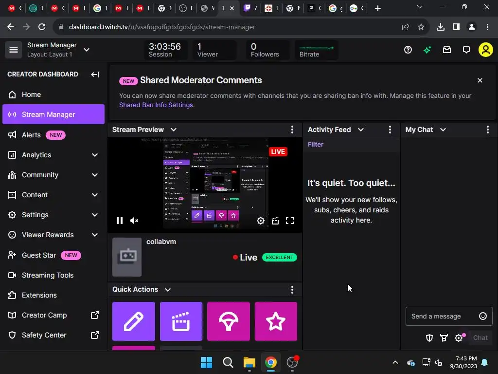Reload the page in Chrome
Viewport: 498px width, 374px height.
pos(42,27)
